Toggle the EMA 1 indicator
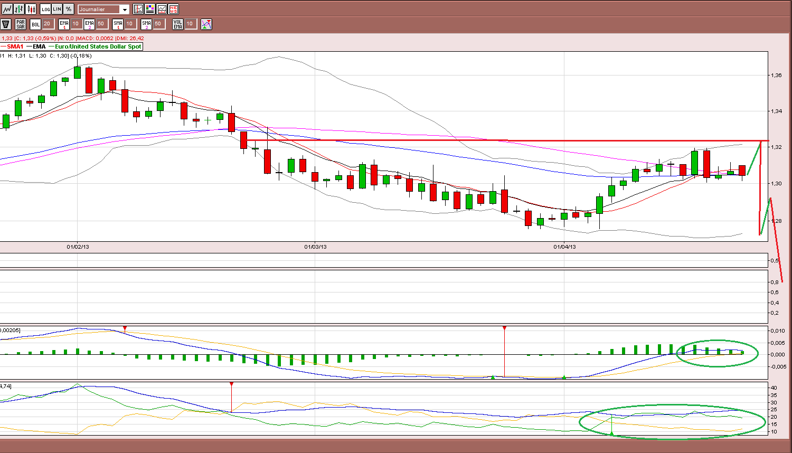 [x=64, y=24]
